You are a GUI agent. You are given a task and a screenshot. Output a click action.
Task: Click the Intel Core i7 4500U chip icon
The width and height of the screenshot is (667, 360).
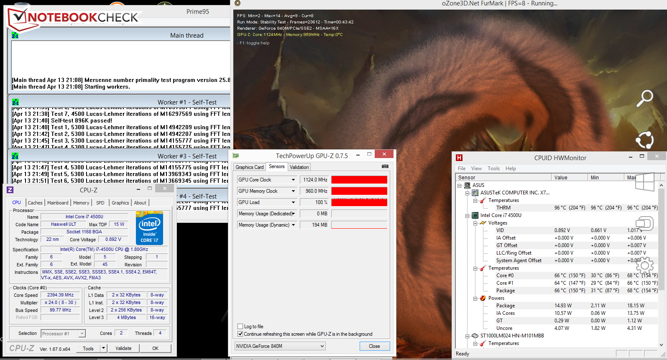(x=475, y=215)
